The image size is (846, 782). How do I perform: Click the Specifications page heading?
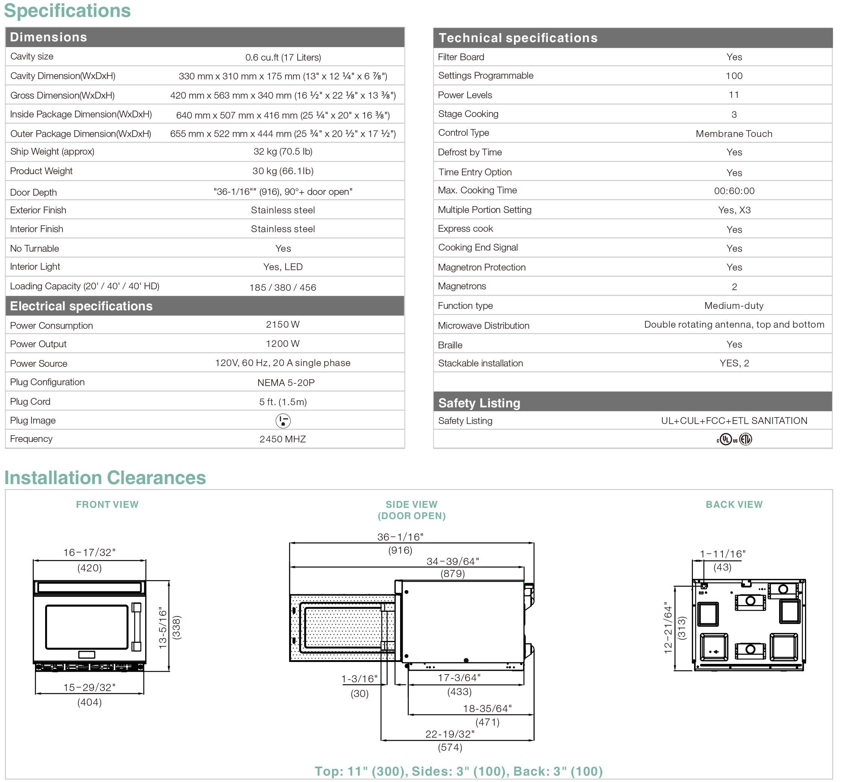pos(68,11)
